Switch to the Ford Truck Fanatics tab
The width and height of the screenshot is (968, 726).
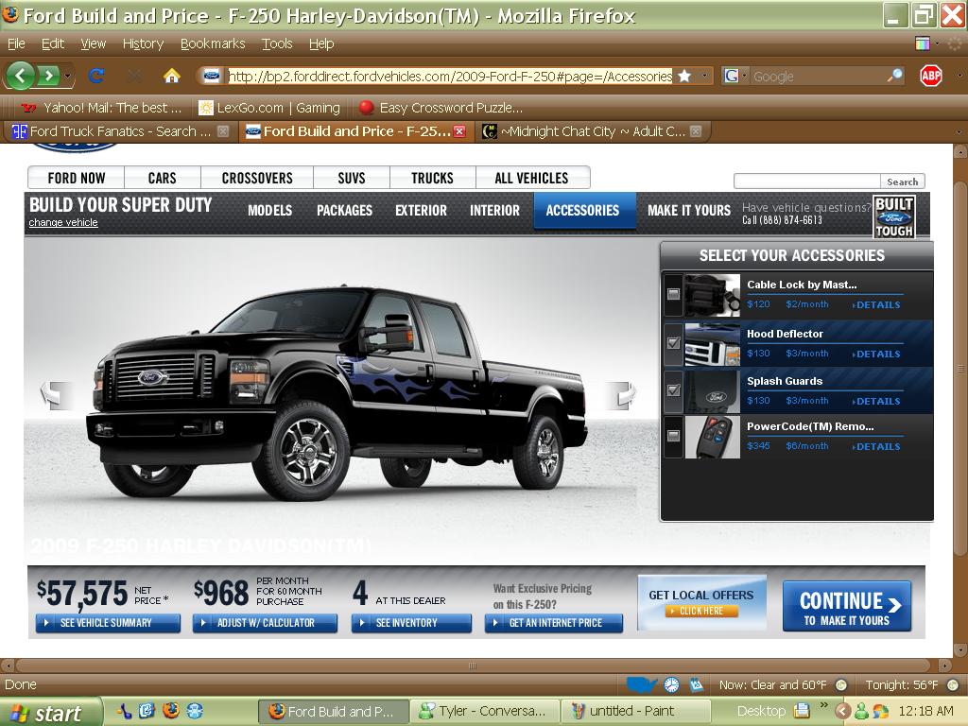click(x=120, y=131)
